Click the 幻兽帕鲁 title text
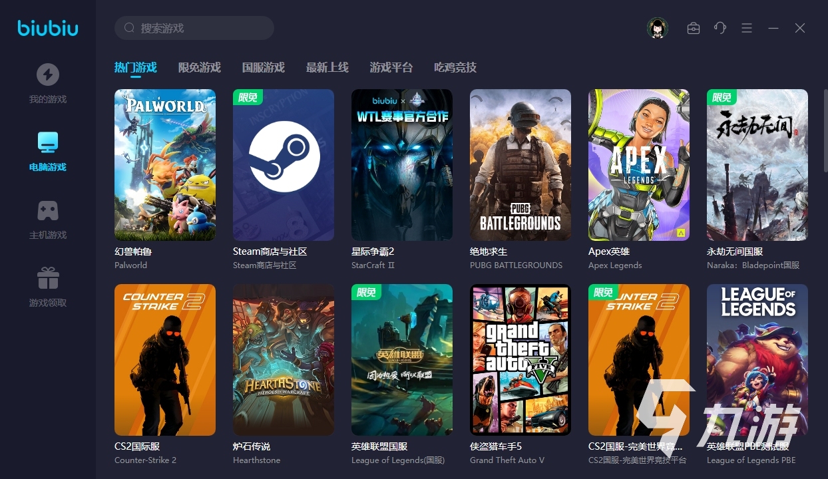 pyautogui.click(x=133, y=251)
